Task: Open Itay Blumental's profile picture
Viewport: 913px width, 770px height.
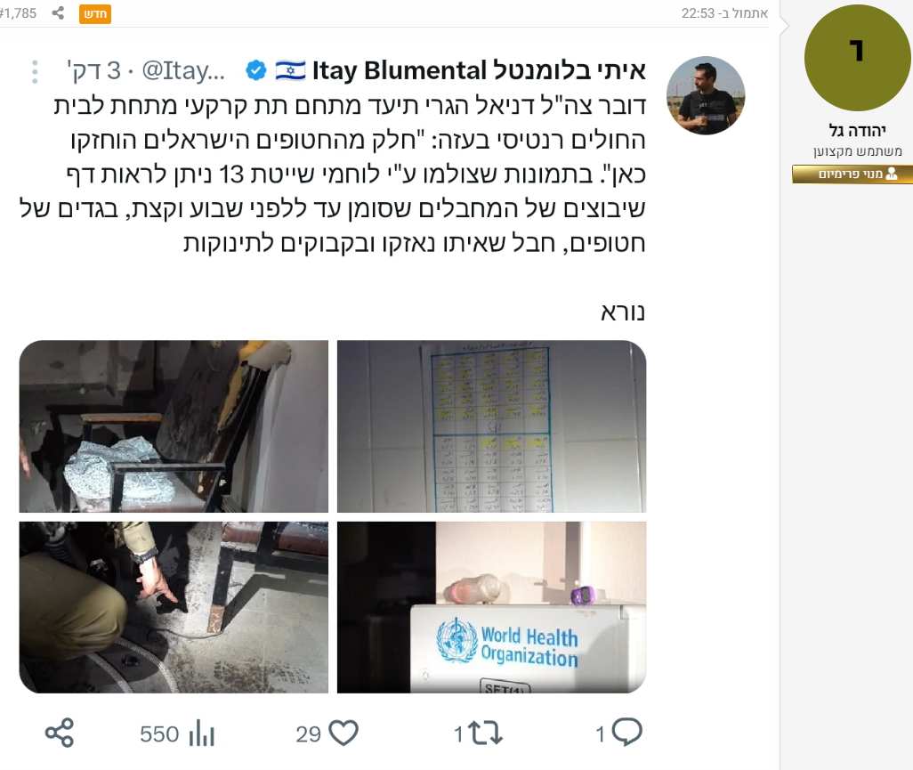Action: click(x=706, y=95)
